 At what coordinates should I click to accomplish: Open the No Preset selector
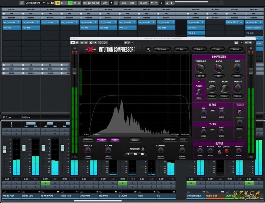[x=162, y=49]
